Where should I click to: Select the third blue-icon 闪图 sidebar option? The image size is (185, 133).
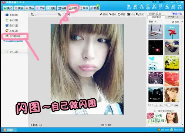[12, 25]
